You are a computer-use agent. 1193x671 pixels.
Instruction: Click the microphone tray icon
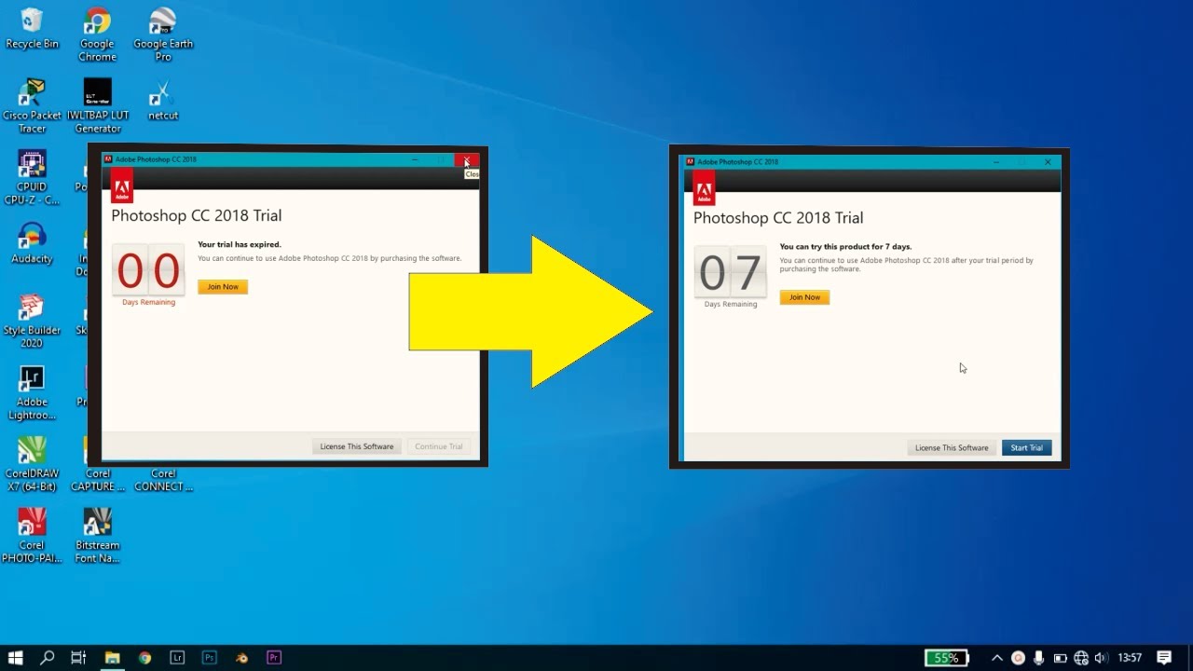pyautogui.click(x=1038, y=658)
